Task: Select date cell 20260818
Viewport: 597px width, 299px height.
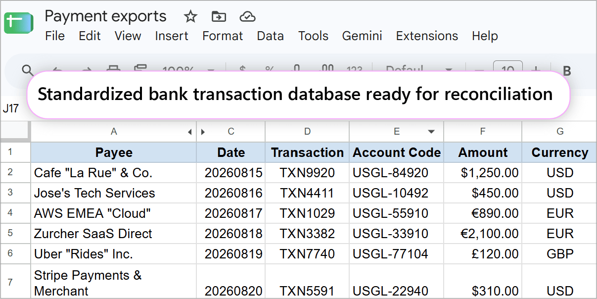Action: click(231, 234)
